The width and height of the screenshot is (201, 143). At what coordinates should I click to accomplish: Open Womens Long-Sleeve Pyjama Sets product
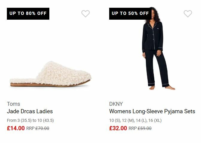tap(152, 111)
